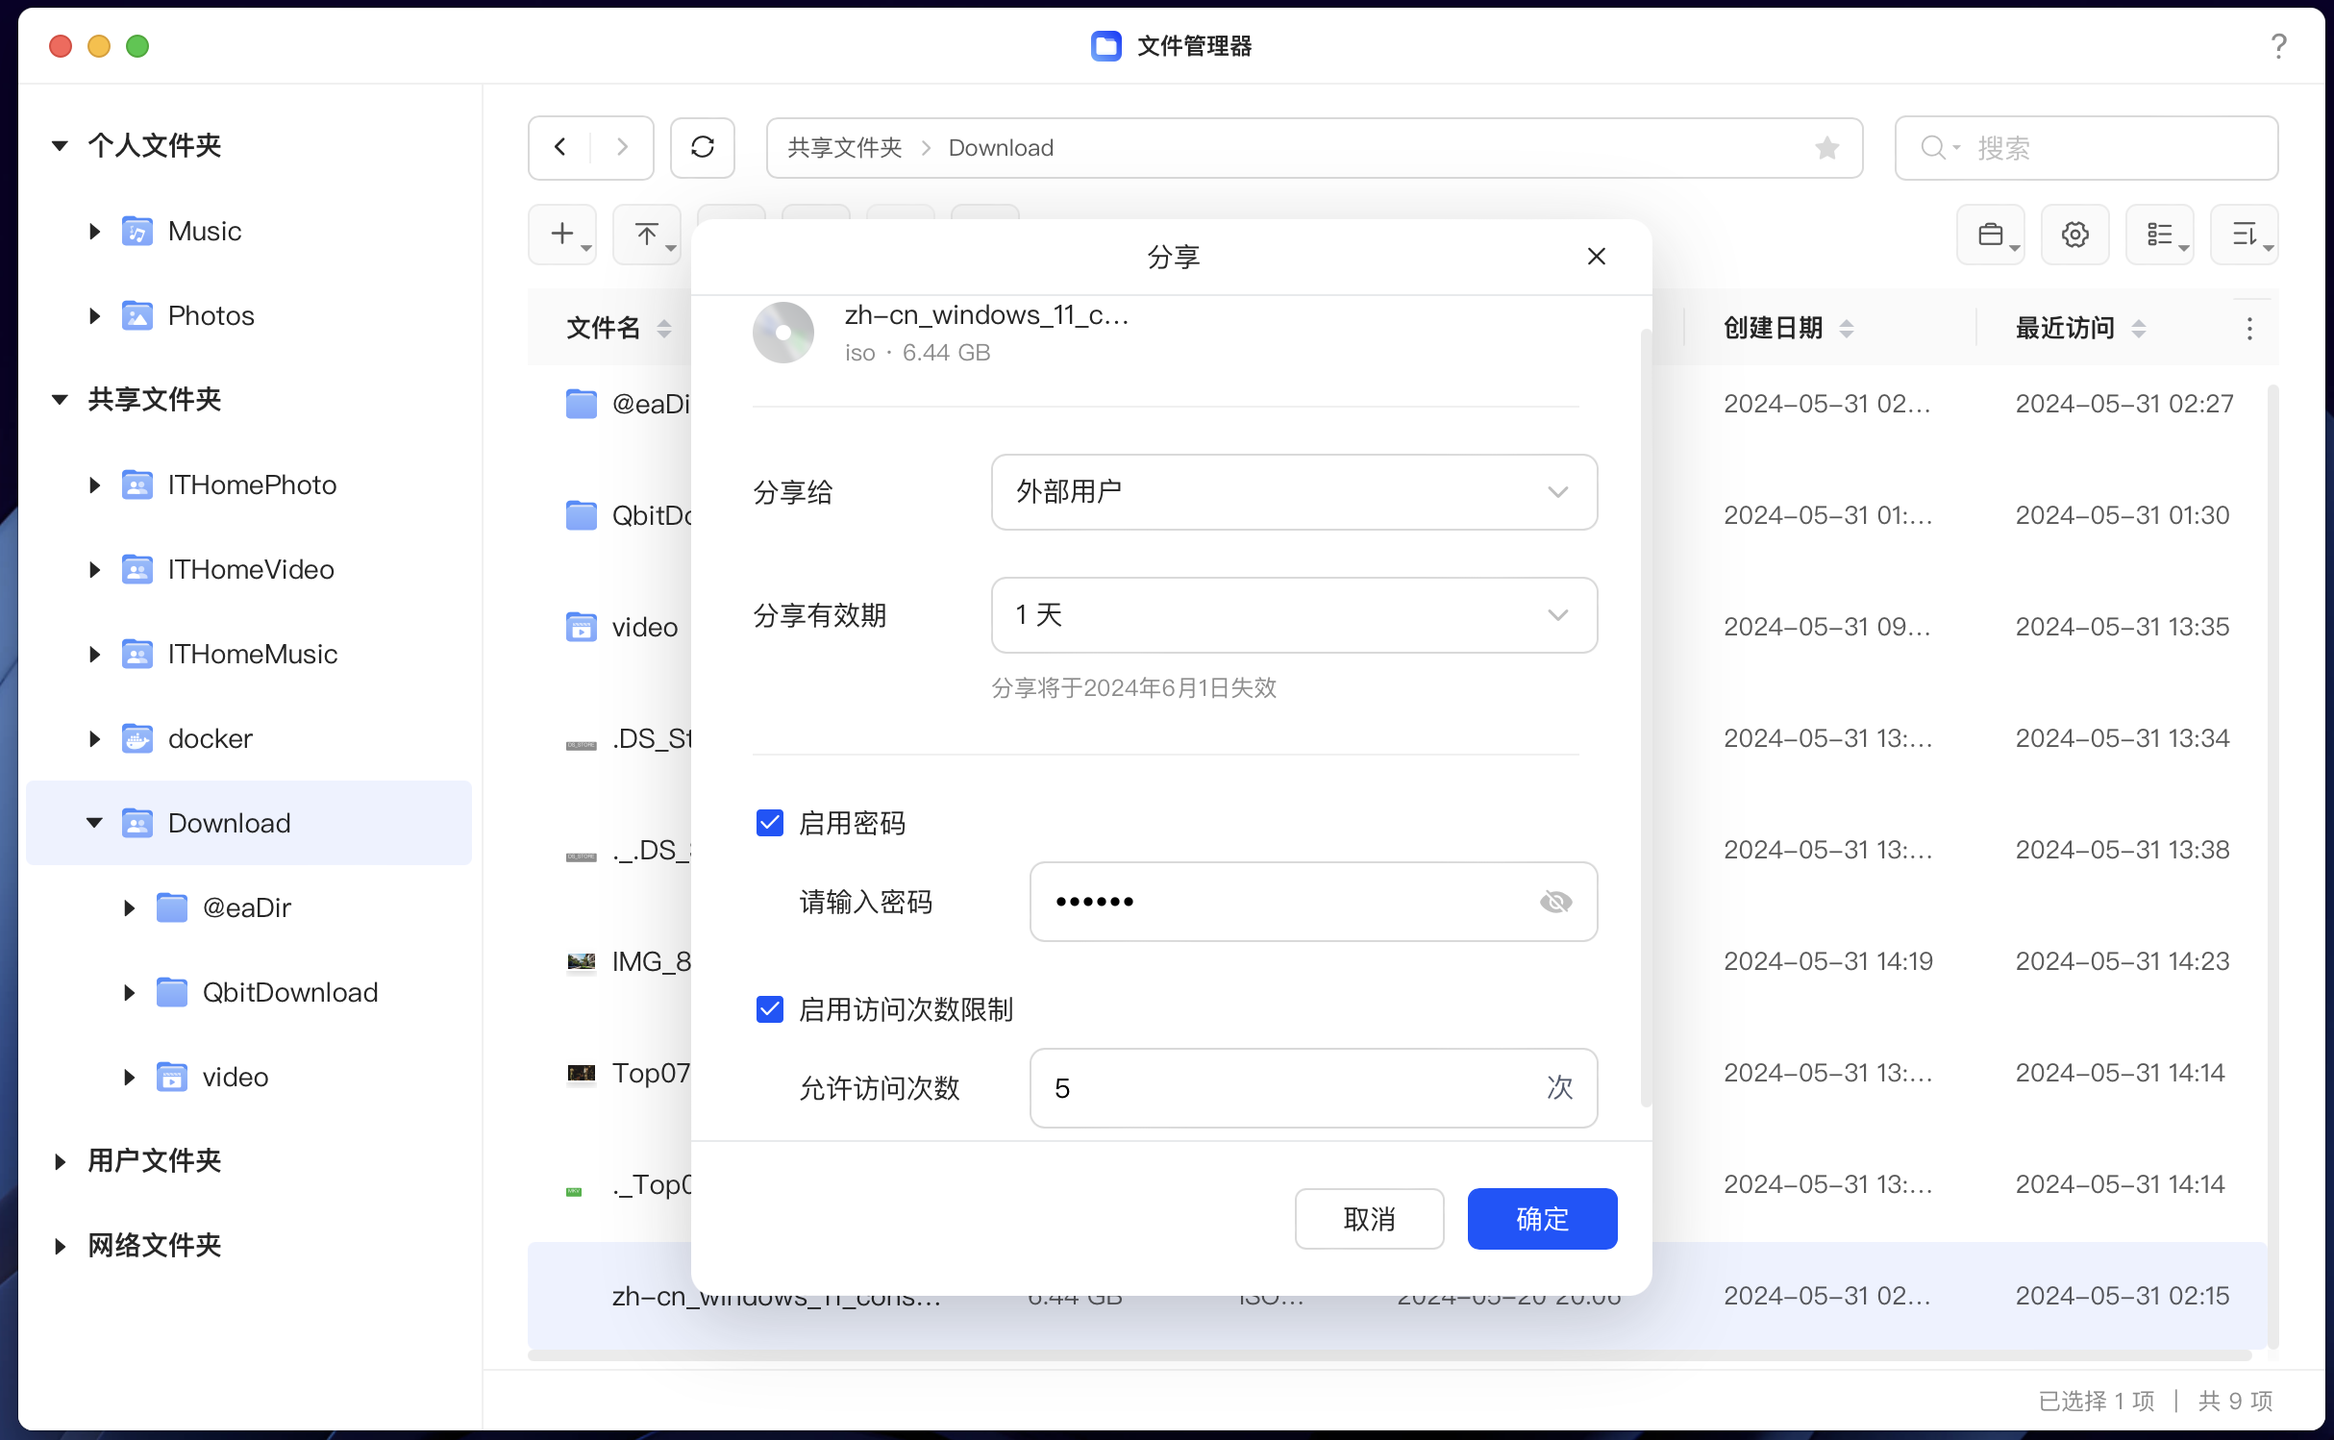The image size is (2334, 1440).
Task: Open the list view mode icon
Action: [2159, 235]
